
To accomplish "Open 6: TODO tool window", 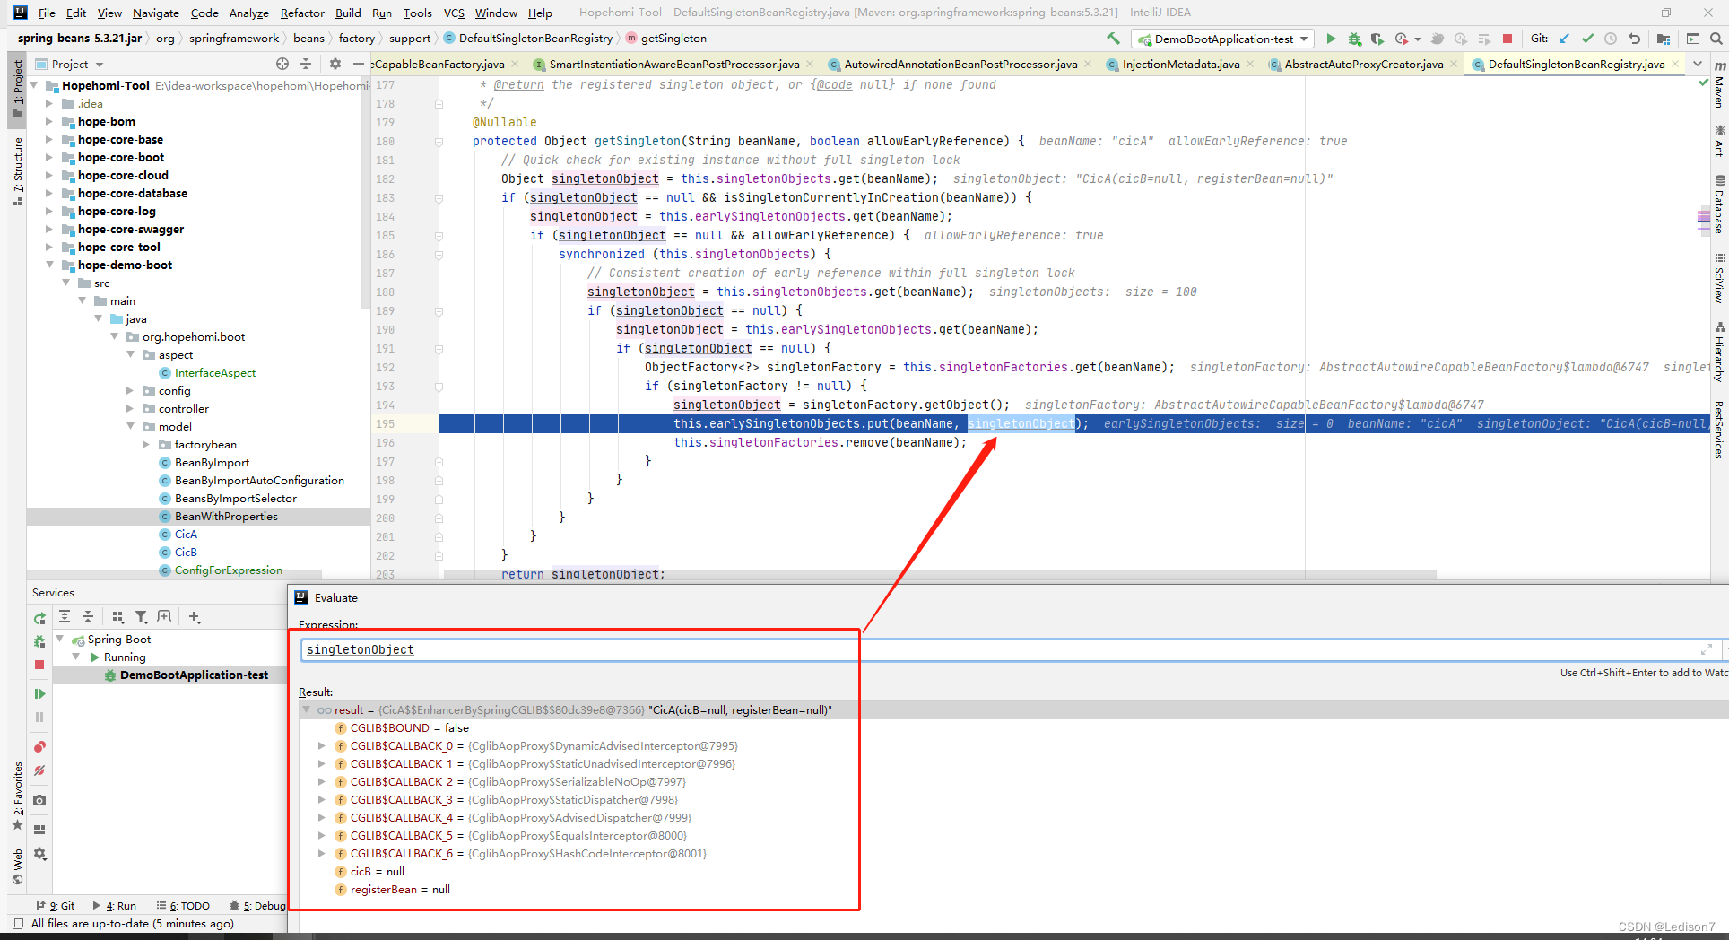I will 183,906.
